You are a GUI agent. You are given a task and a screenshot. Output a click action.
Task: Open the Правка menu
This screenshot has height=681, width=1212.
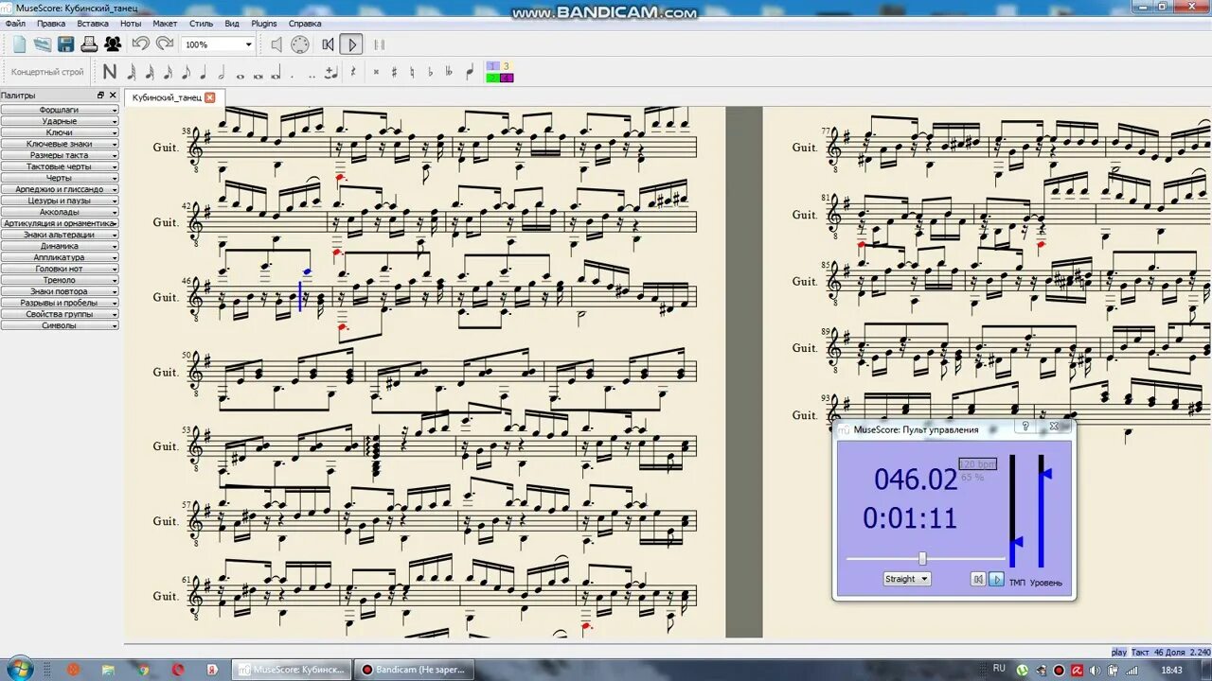pyautogui.click(x=51, y=23)
